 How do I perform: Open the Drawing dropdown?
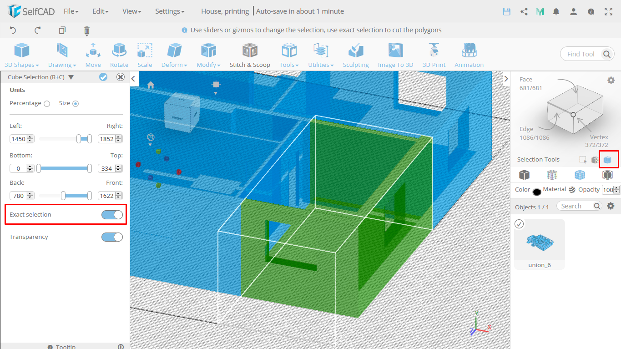pyautogui.click(x=62, y=56)
